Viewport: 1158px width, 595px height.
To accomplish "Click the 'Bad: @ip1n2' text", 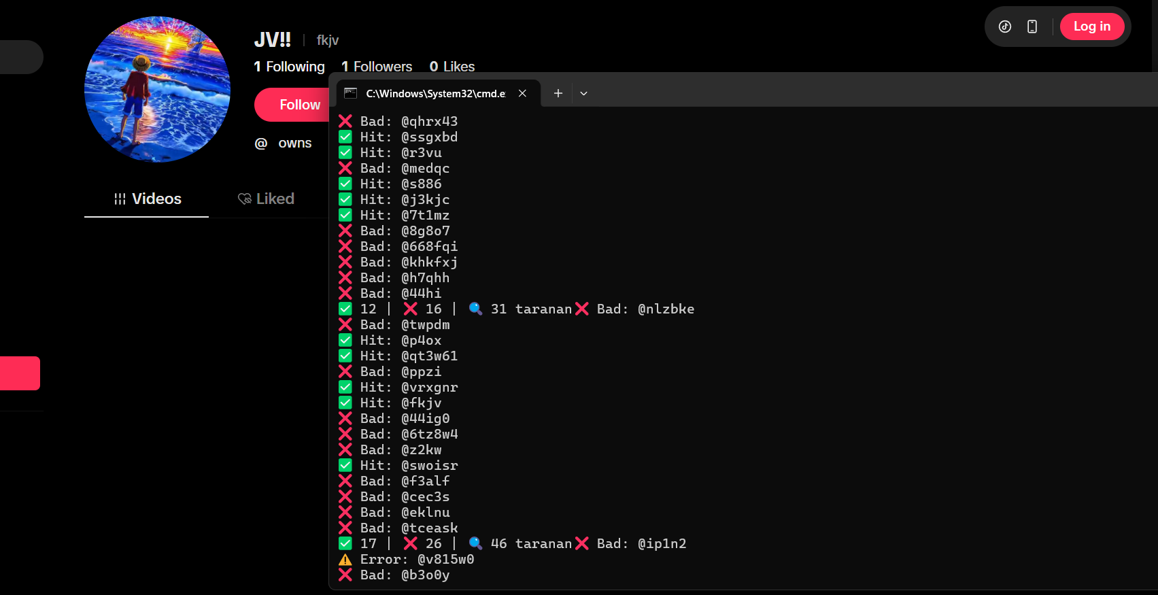I will click(641, 543).
